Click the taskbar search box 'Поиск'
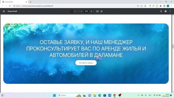174x98 pixels. tap(70, 95)
